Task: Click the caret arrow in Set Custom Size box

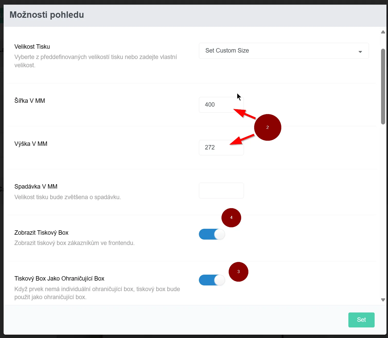Action: (360, 52)
